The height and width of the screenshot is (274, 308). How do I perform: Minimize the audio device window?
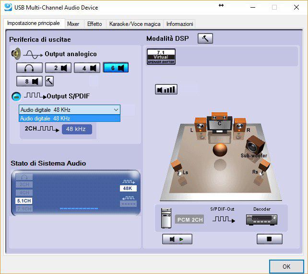(x=253, y=7)
